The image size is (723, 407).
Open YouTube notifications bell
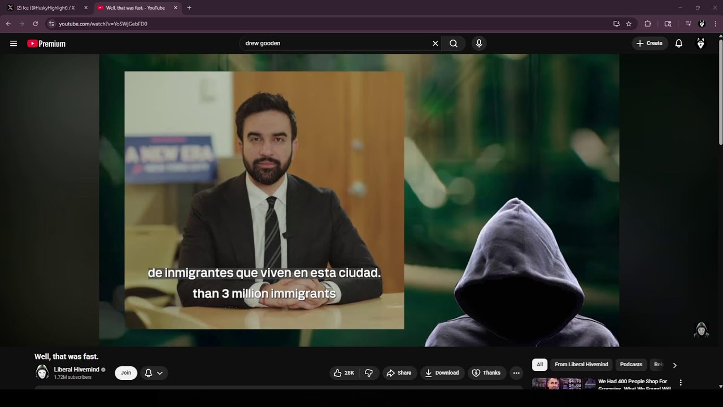coord(679,44)
